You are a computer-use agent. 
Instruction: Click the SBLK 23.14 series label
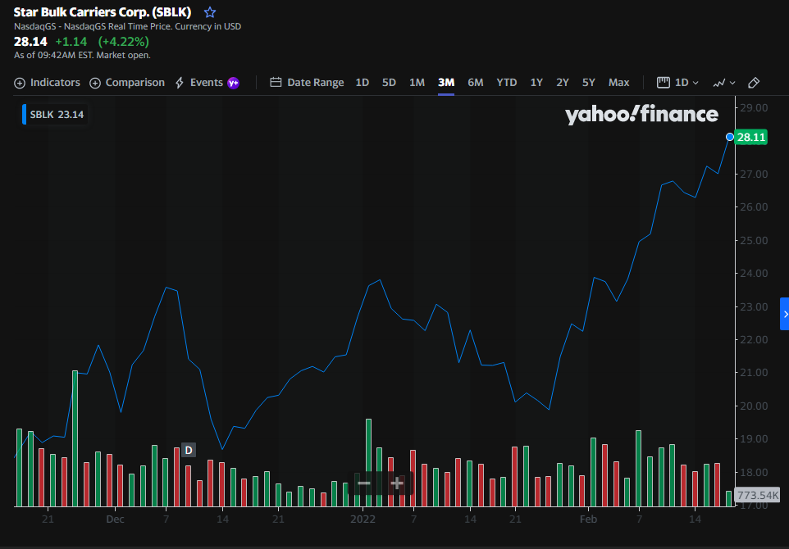click(54, 115)
